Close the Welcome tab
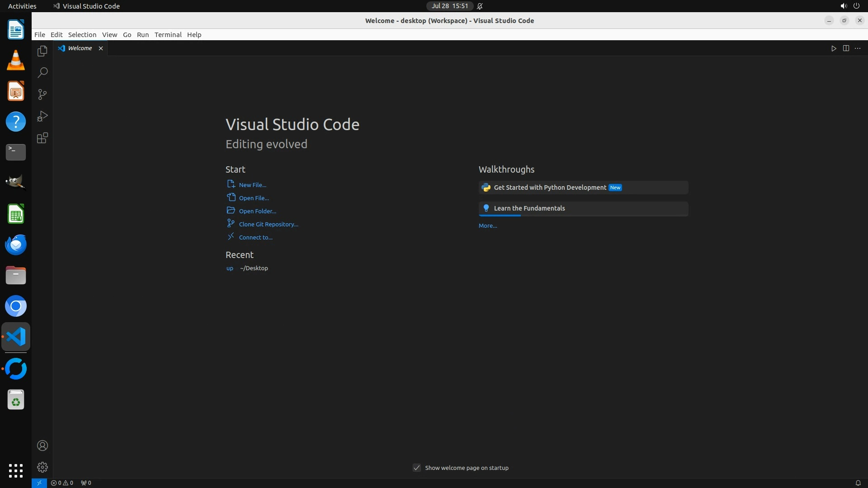 [101, 48]
